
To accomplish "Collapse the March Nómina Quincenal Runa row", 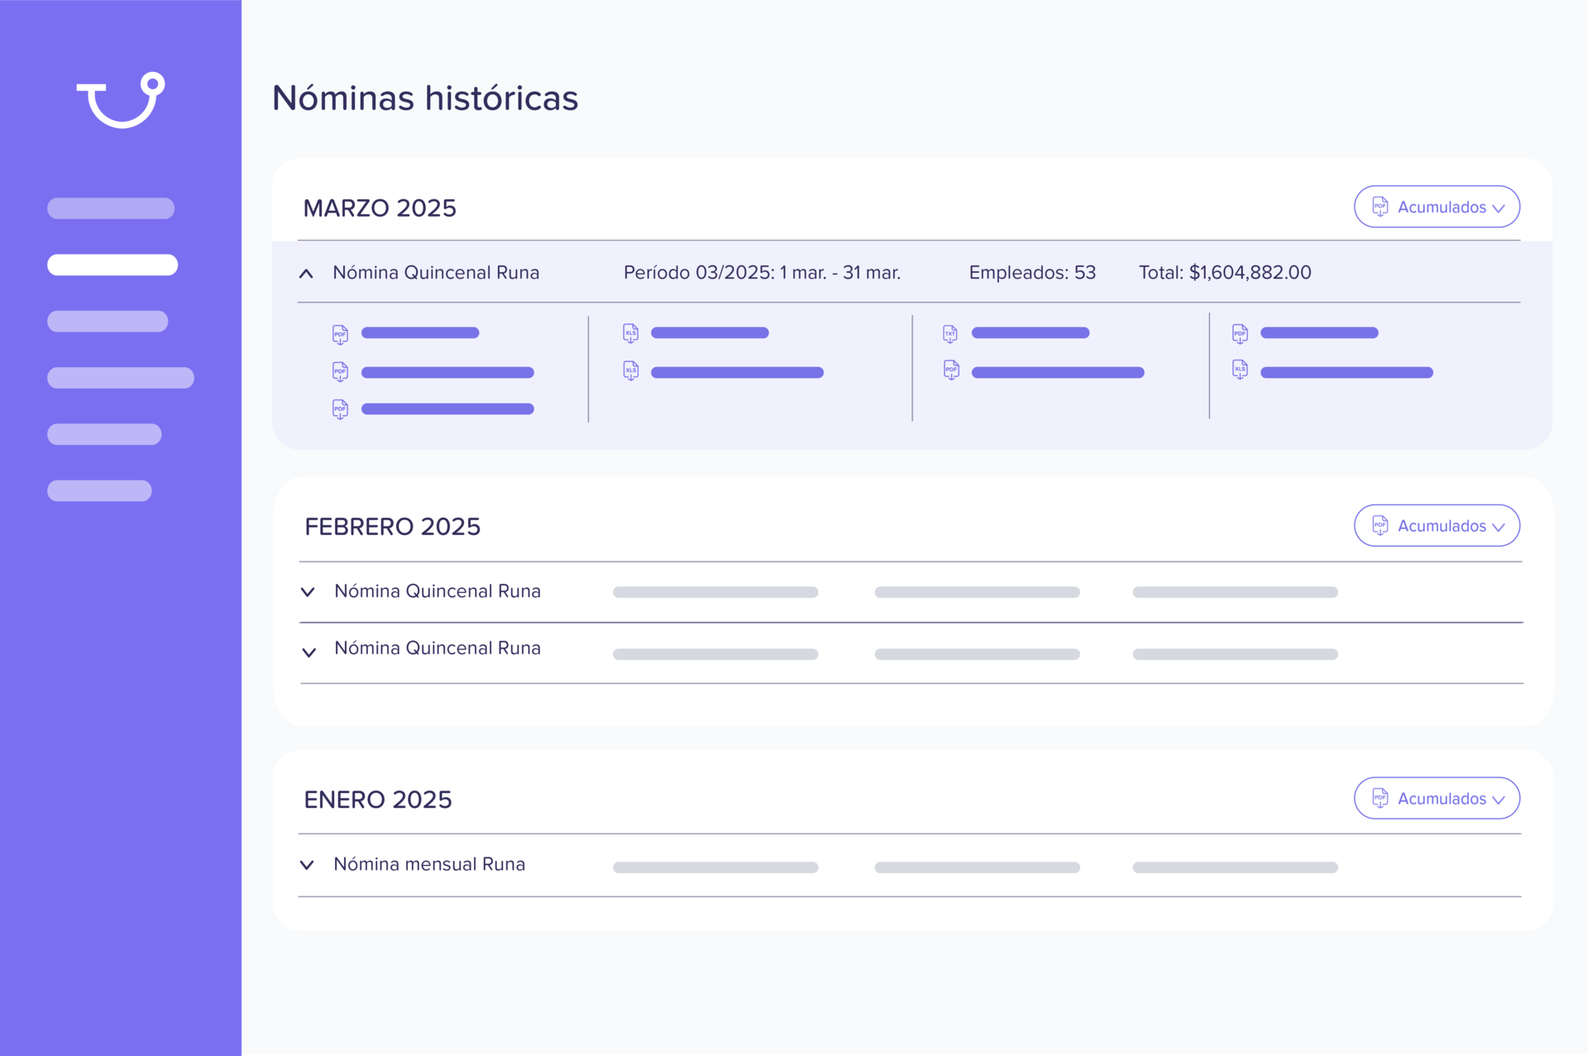I will tap(306, 274).
